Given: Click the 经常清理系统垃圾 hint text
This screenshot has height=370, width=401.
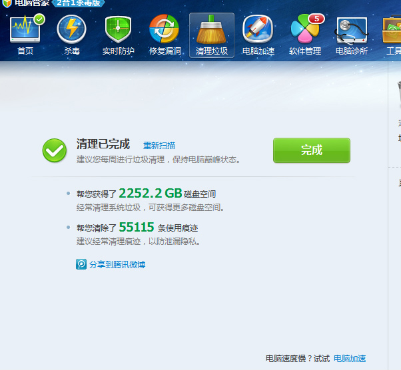Looking at the screenshot, I should coord(150,207).
